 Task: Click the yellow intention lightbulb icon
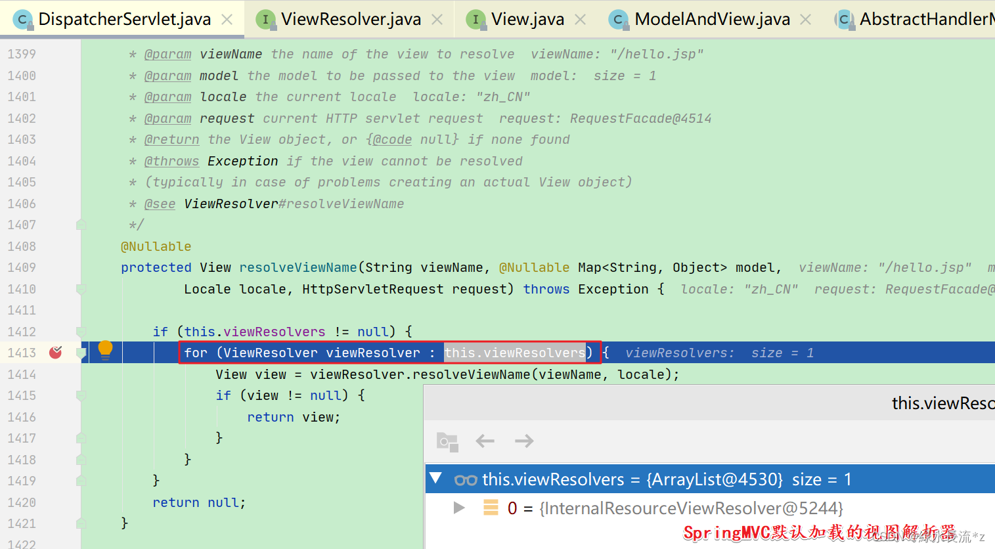pyautogui.click(x=105, y=350)
